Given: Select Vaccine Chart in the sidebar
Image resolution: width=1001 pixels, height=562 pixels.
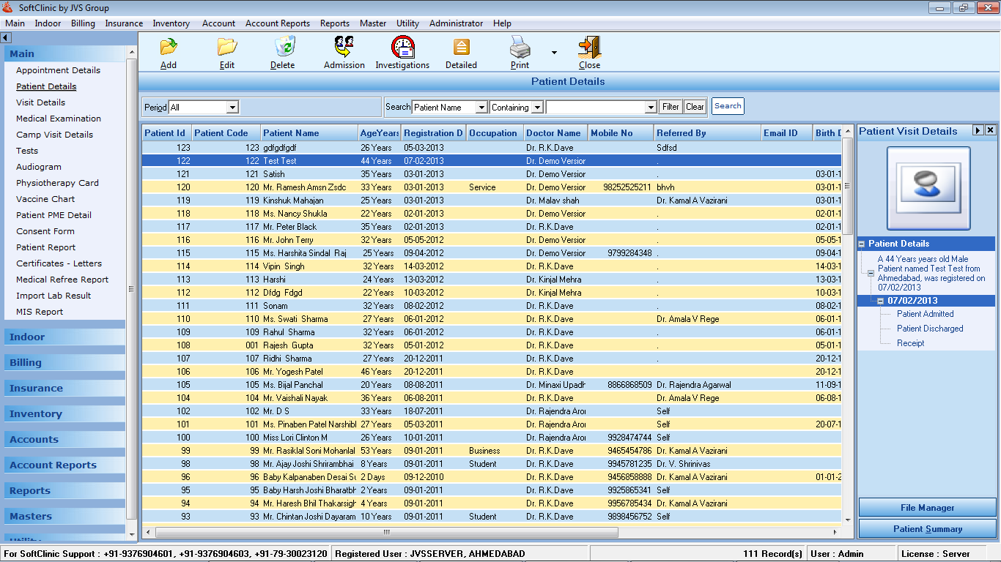Looking at the screenshot, I should pos(44,198).
